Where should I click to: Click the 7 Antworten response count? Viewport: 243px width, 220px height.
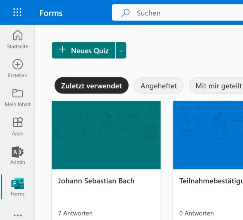(75, 213)
